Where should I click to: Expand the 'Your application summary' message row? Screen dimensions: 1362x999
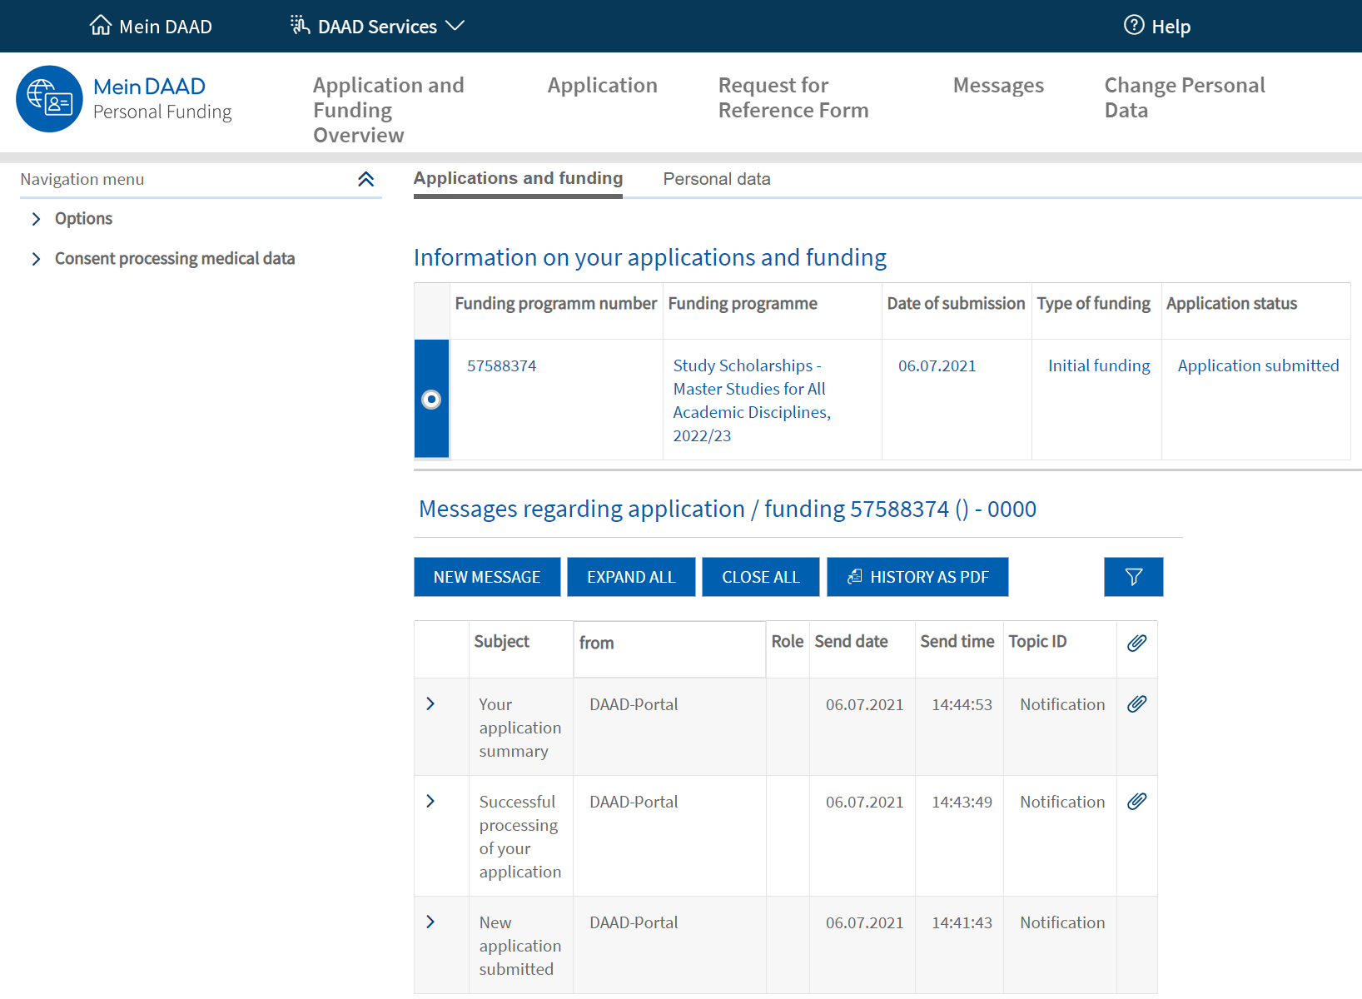pos(430,704)
